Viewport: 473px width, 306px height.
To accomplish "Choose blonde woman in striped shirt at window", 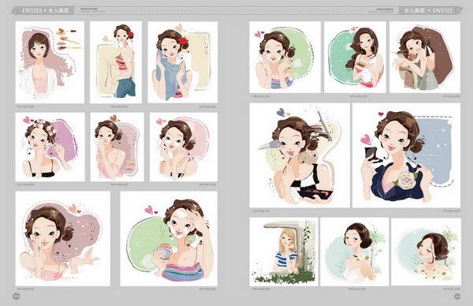I will pos(284,252).
